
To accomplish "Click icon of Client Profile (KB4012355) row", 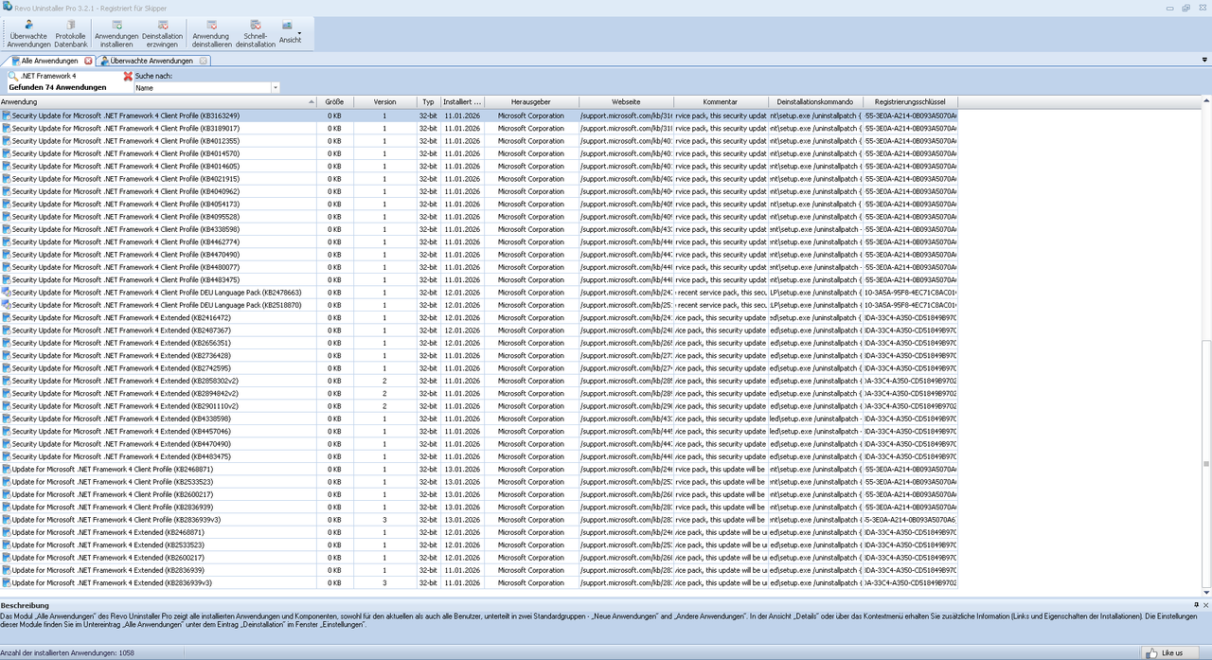I will tap(6, 141).
